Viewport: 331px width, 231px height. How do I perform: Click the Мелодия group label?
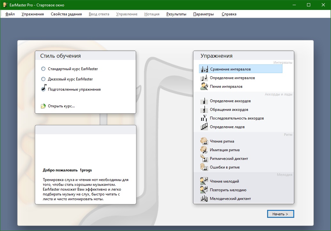pos(285,175)
